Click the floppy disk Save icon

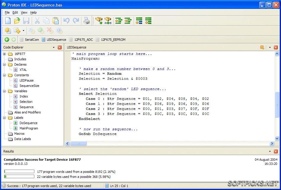[x=26, y=21]
